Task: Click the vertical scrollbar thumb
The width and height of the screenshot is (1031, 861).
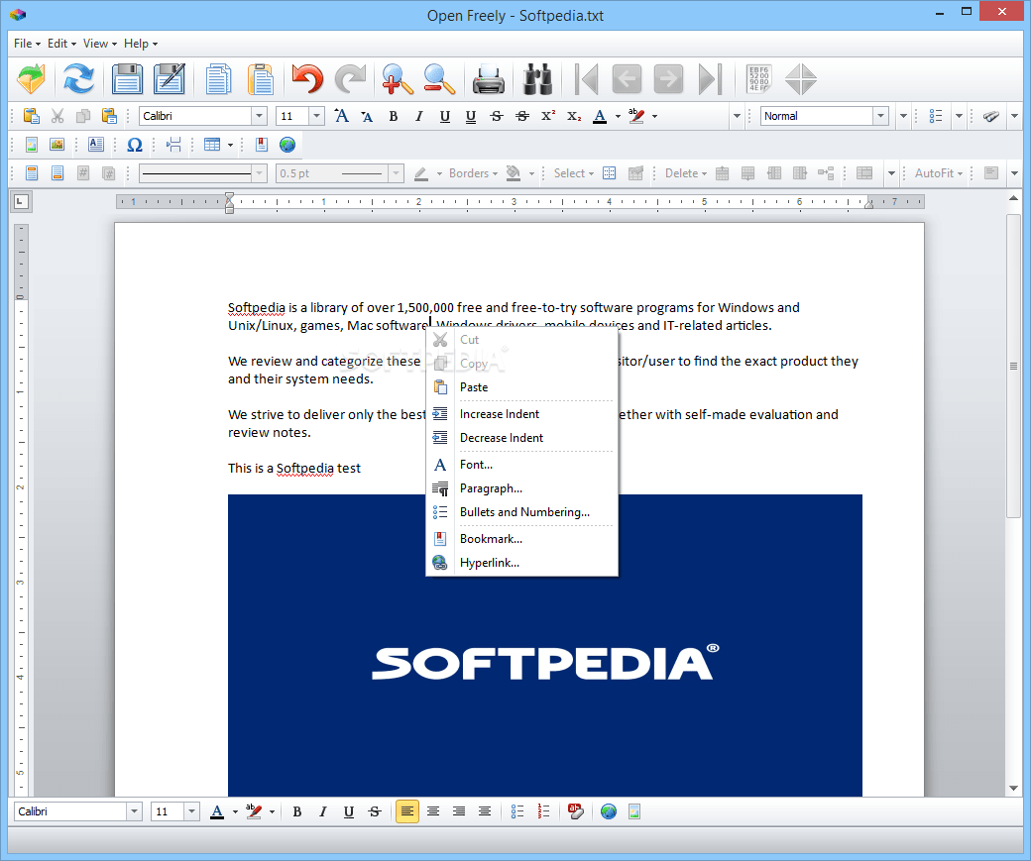Action: point(1013,366)
